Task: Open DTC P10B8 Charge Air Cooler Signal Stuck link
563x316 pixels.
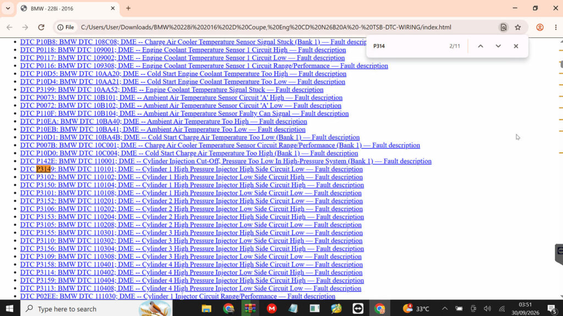Action: point(194,42)
